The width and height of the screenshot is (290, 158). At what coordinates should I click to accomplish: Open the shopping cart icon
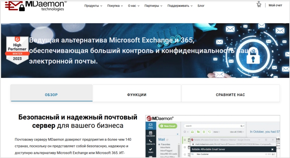pos(259,5)
